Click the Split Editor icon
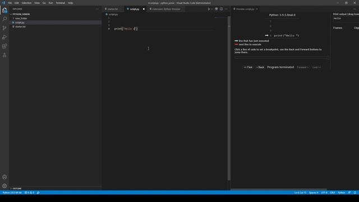Image resolution: width=359 pixels, height=202 pixels. click(x=221, y=9)
